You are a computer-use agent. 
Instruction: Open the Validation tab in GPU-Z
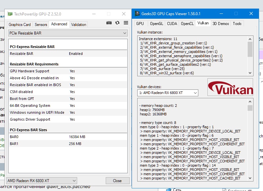[x=78, y=25]
